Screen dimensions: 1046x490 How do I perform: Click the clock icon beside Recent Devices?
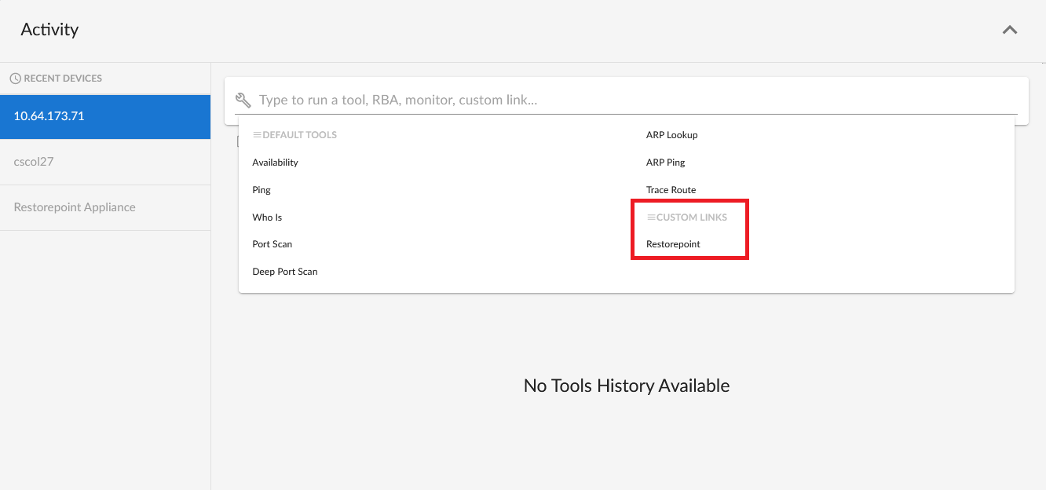[15, 79]
